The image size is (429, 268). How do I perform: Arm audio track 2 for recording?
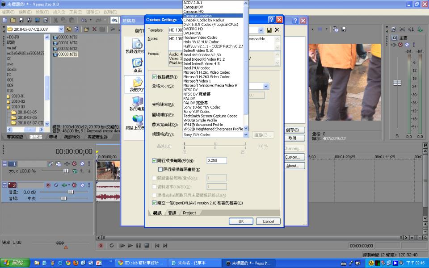[x=48, y=185]
